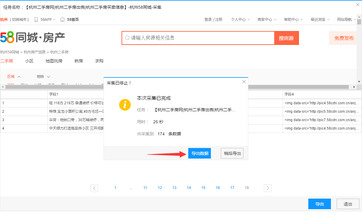The height and width of the screenshot is (217, 362).
Task: Click the 杭州二手房 breadcrumb link
Action: coord(59,52)
